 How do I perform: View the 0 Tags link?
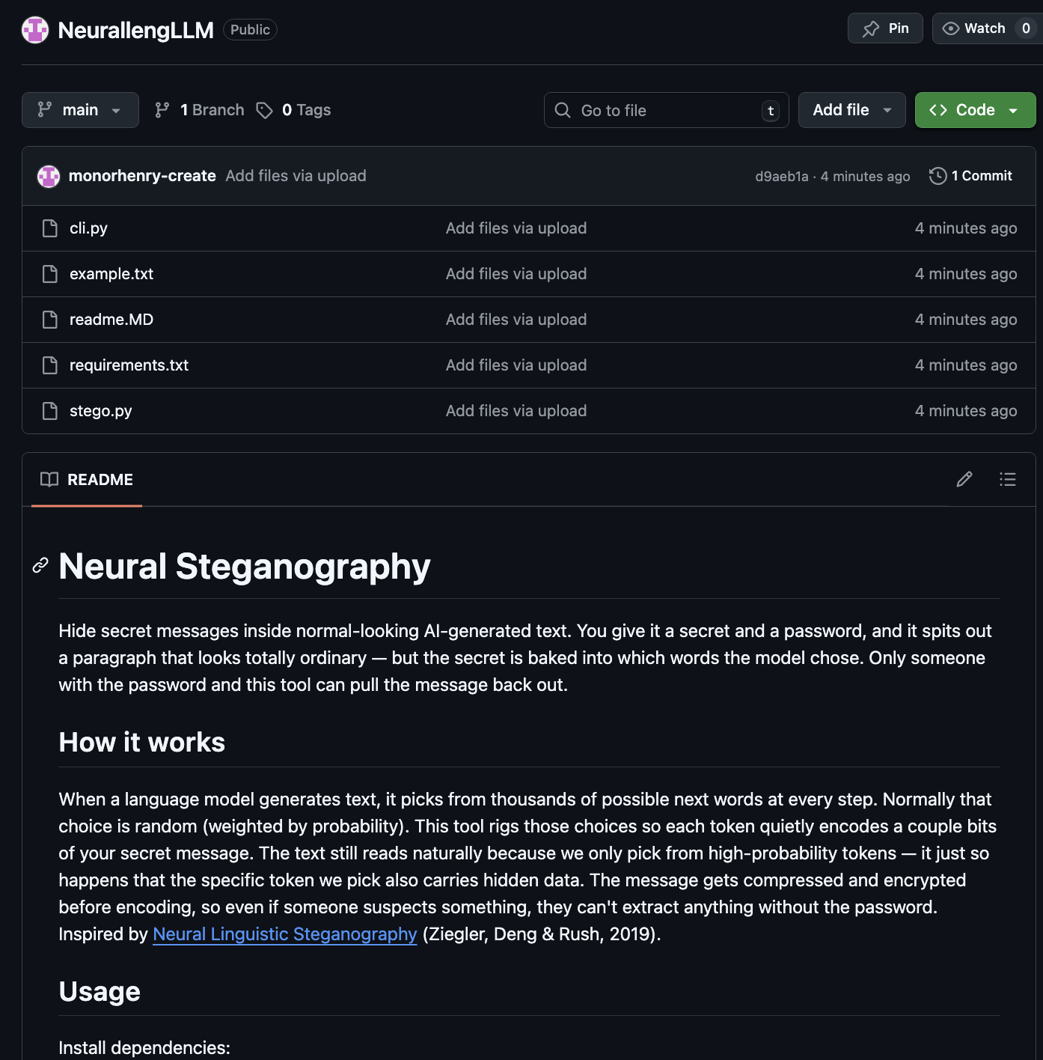[293, 110]
